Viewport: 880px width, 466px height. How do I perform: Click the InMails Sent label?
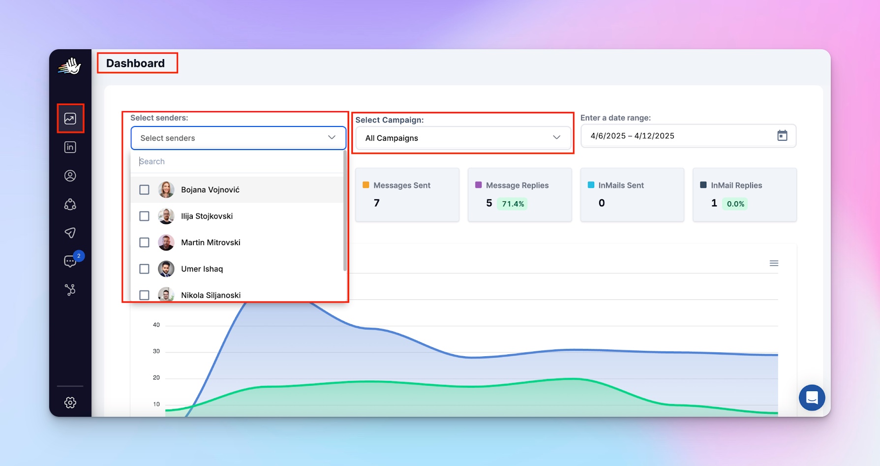point(621,186)
